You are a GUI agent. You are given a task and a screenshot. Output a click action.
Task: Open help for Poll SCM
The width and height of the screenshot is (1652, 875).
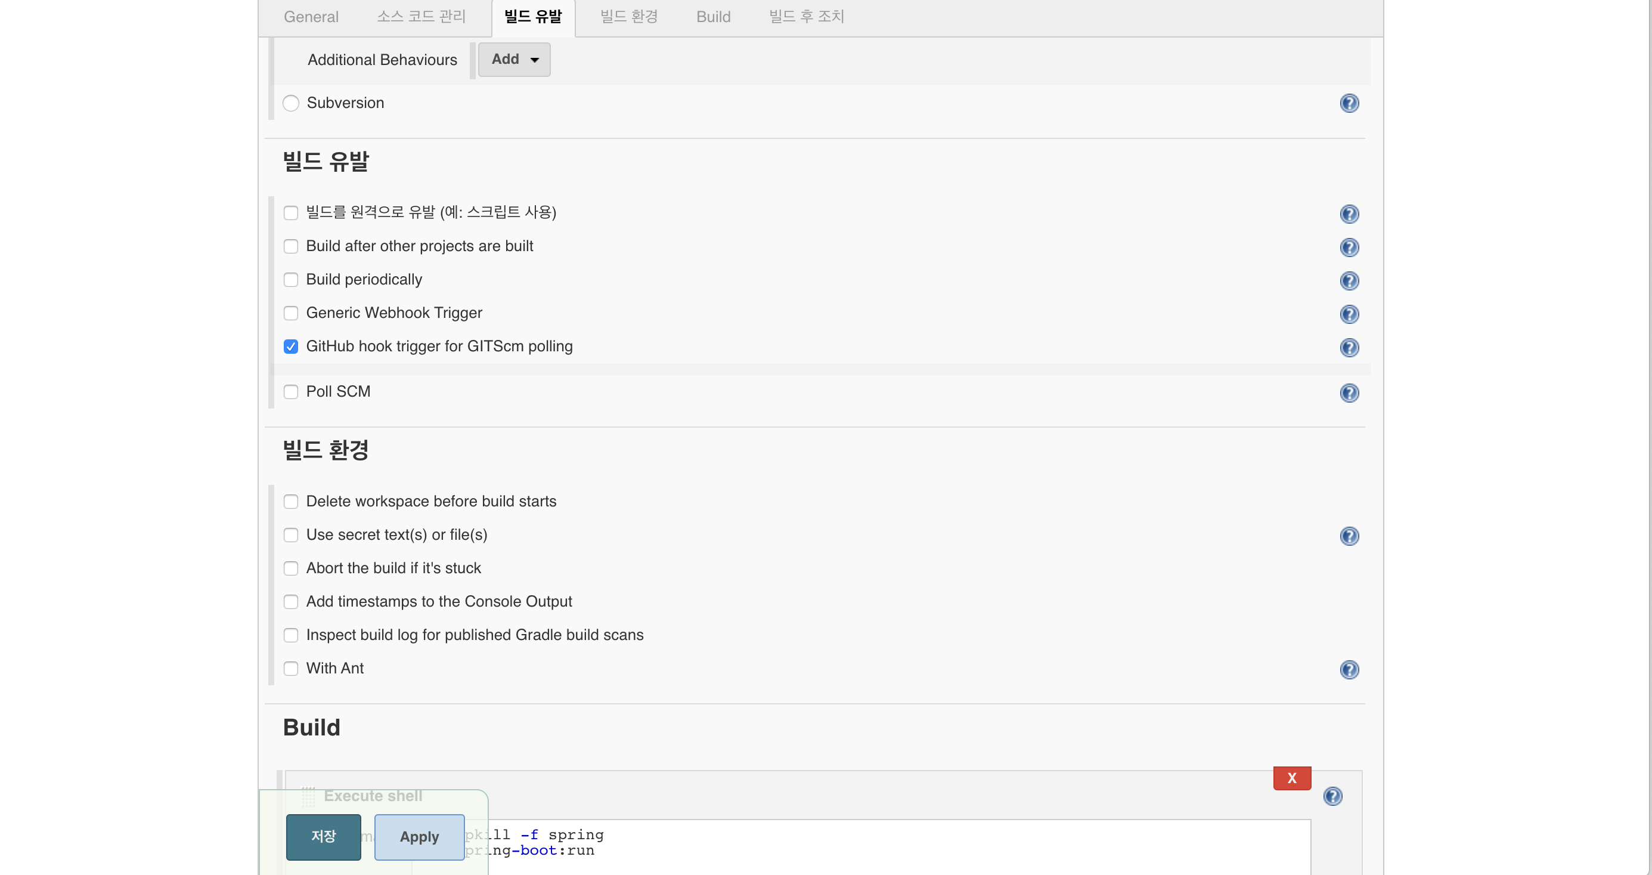(x=1349, y=392)
